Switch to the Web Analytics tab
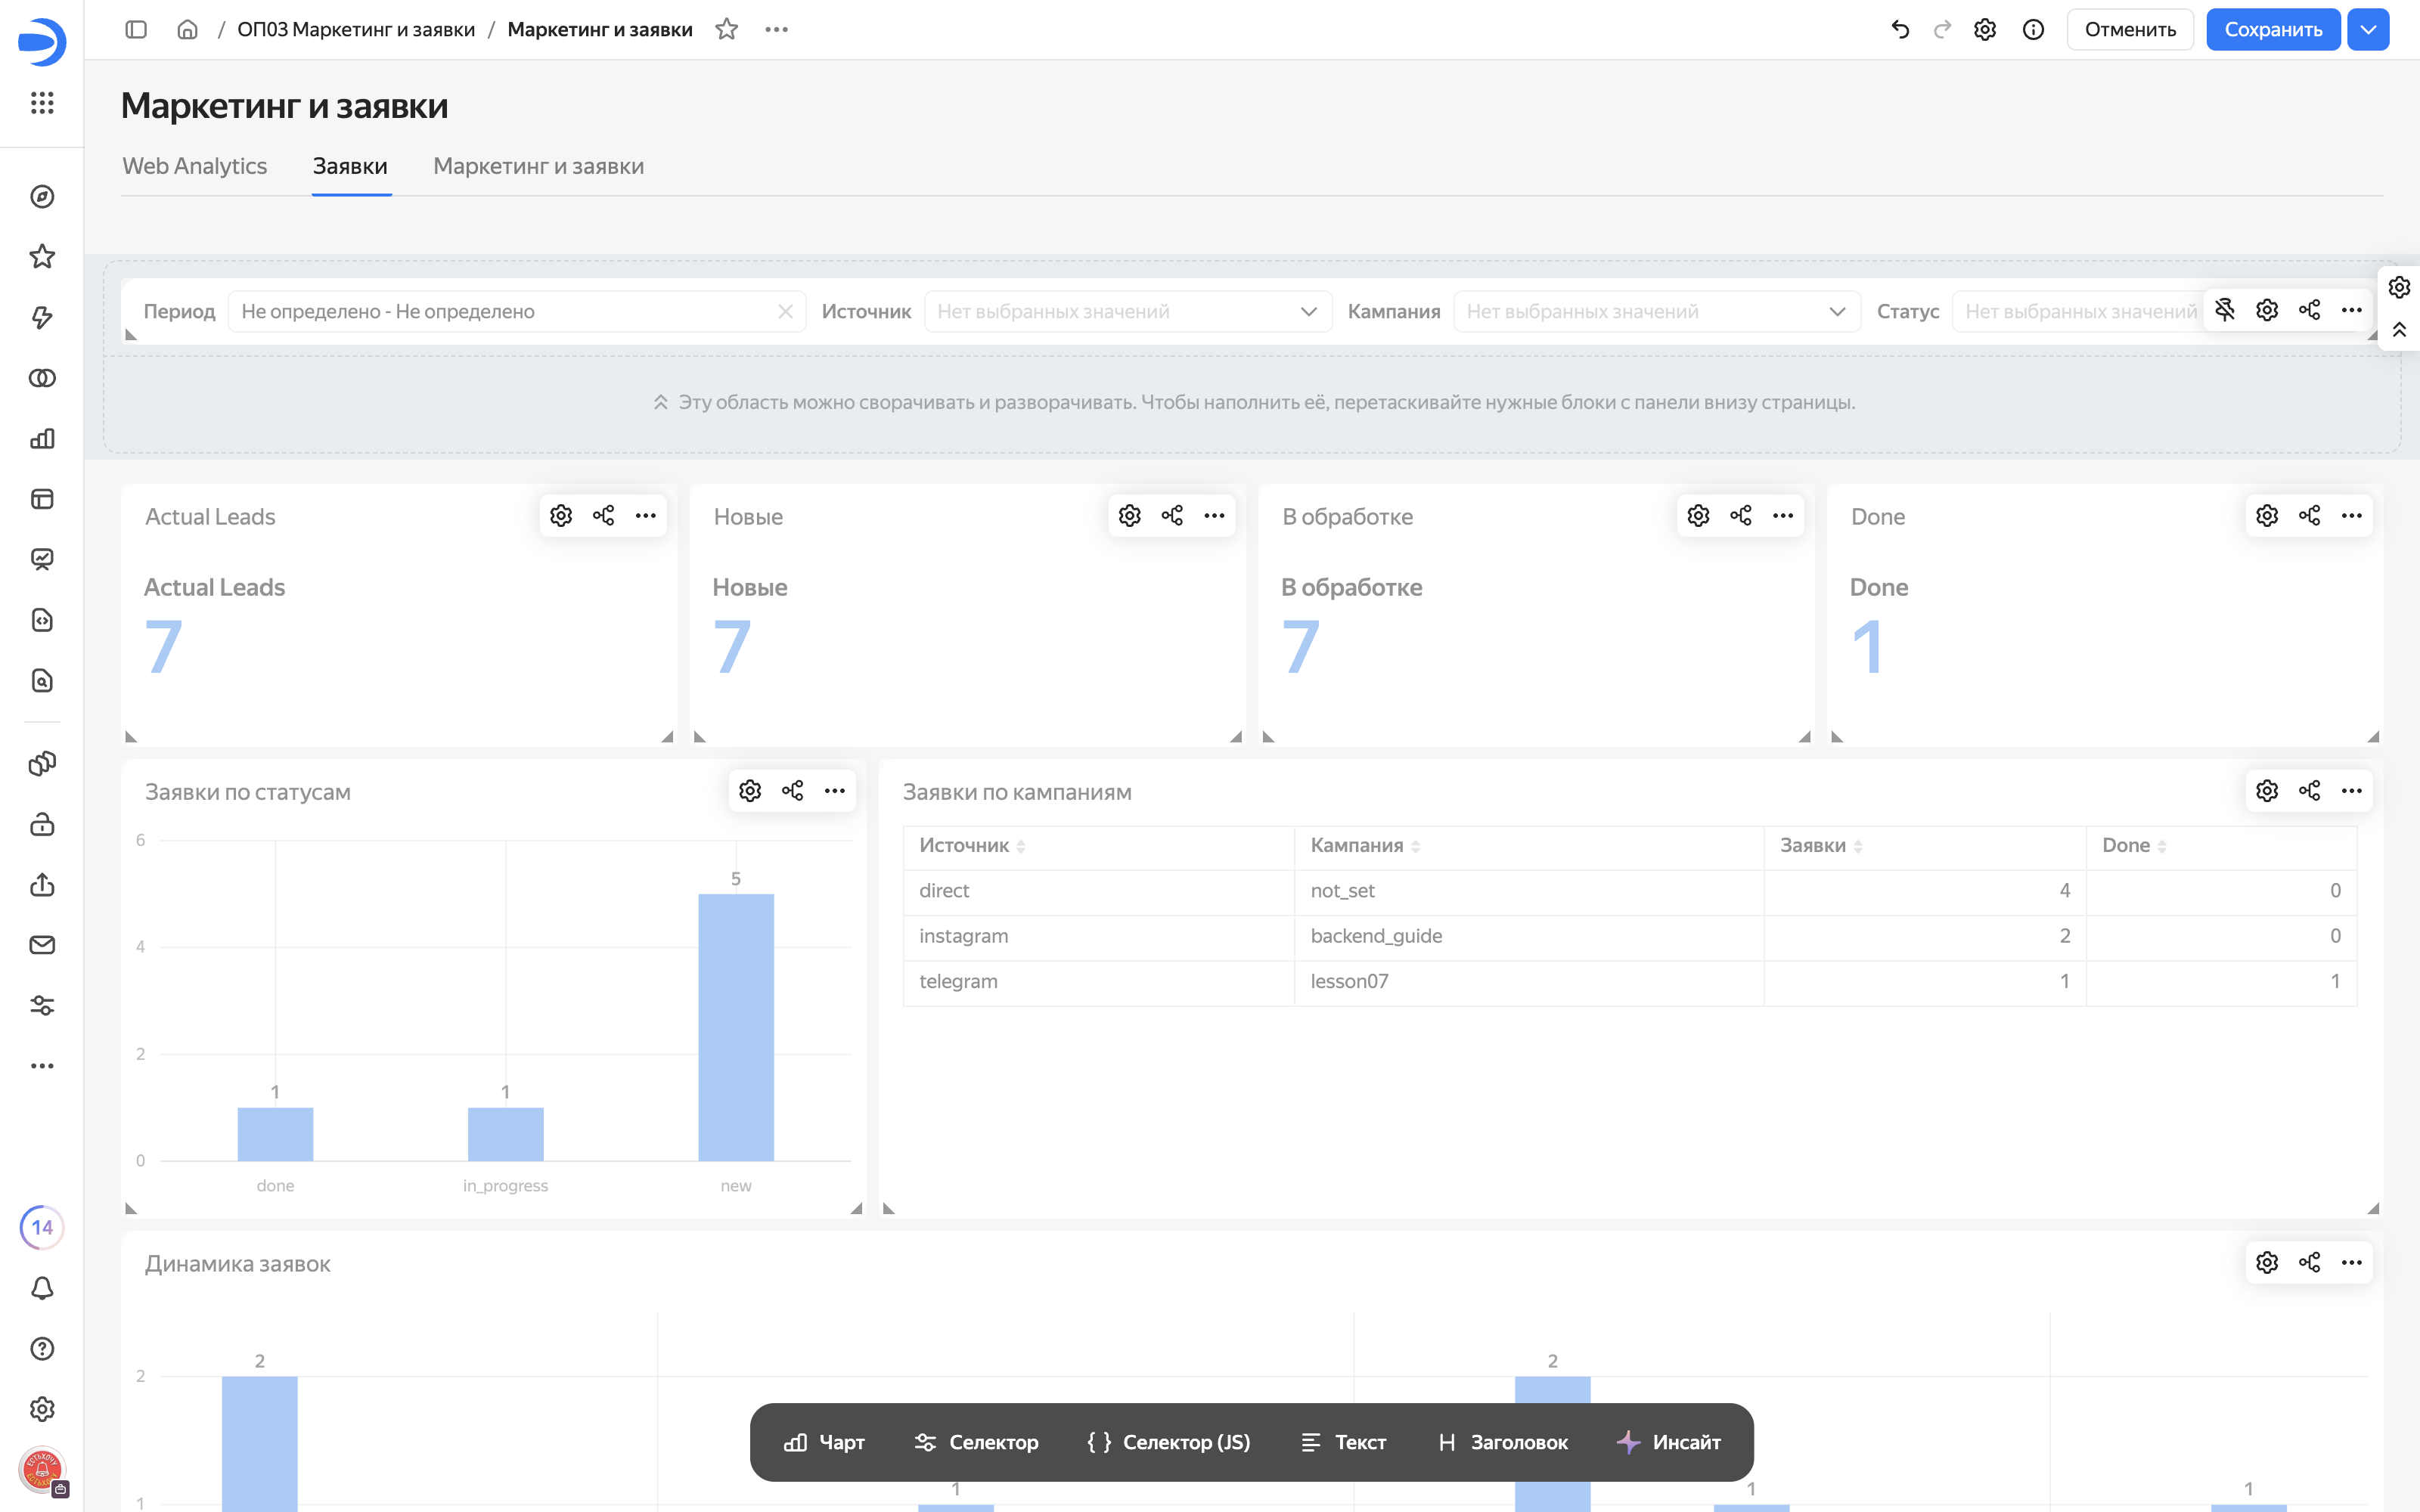 click(194, 166)
